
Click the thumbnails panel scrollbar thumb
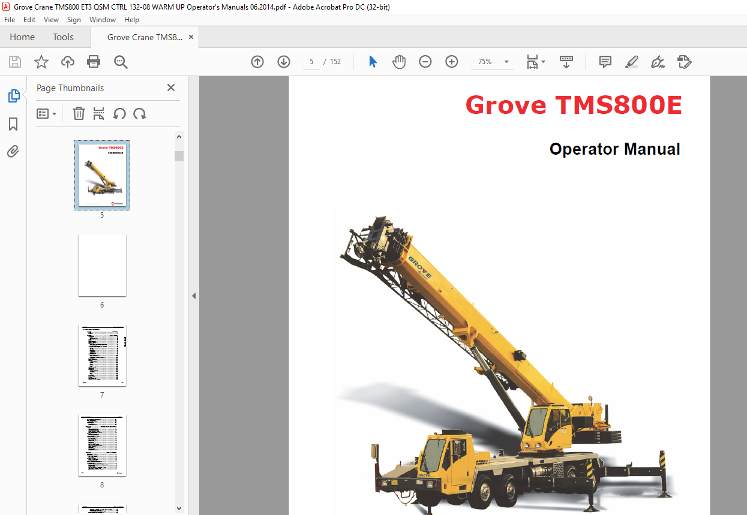[x=179, y=156]
